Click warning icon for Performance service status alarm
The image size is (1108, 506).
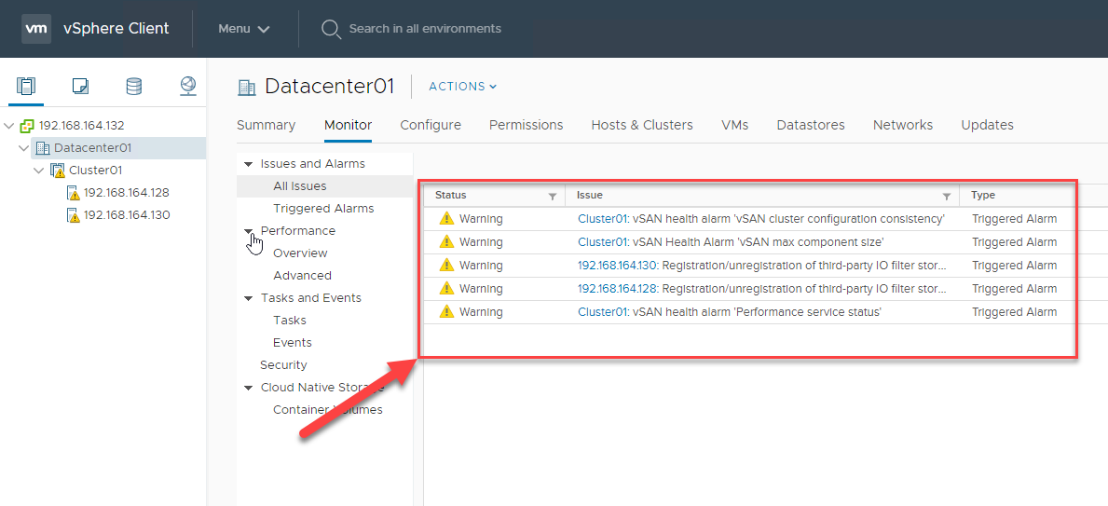pyautogui.click(x=445, y=311)
